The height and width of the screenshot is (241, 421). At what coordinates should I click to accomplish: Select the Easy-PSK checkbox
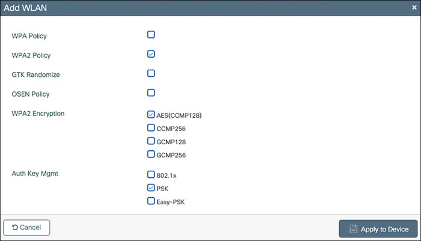click(151, 201)
